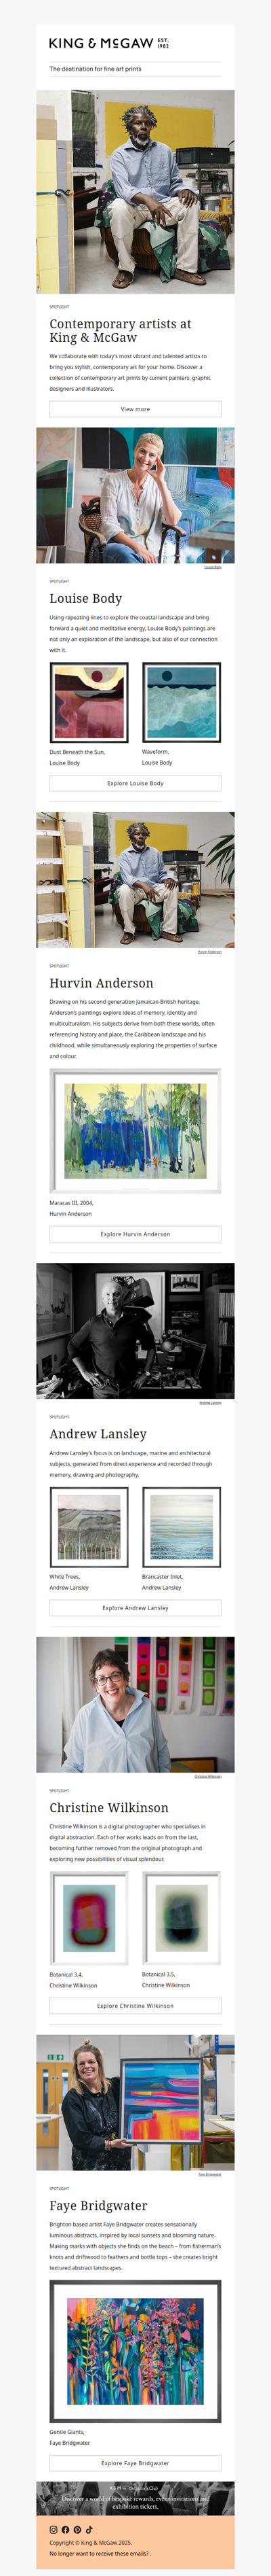
Task: Open the Botanical 3.4 print thumbnail
Action: coord(89,1918)
